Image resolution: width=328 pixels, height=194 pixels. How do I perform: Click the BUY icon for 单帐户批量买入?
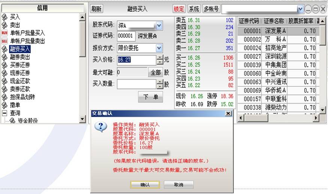click(x=5, y=33)
